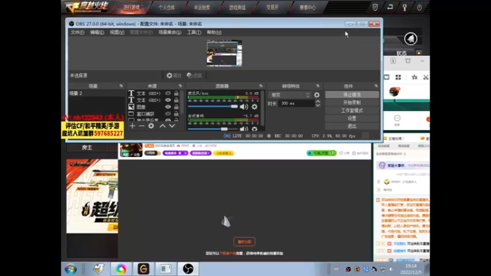The height and width of the screenshot is (276, 491).
Task: Select 场景 2 in the scenes list
Action: pyautogui.click(x=97, y=93)
